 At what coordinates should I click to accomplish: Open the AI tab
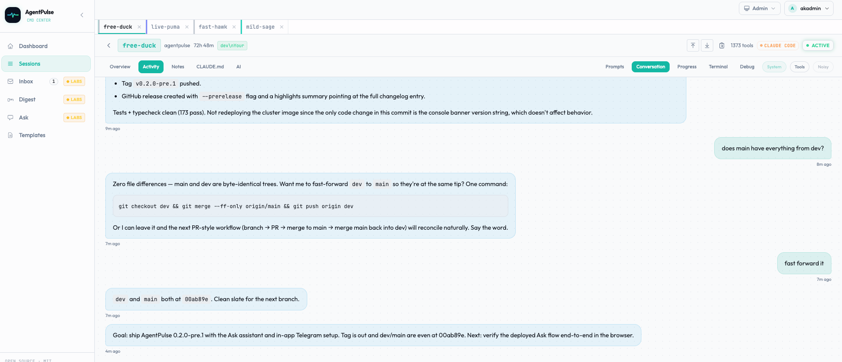(238, 67)
